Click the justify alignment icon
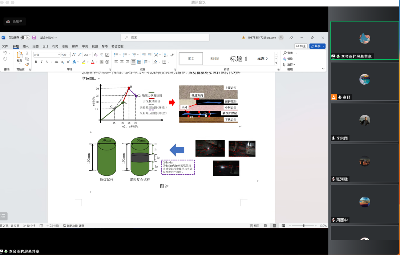The width and height of the screenshot is (400, 255). [133, 62]
